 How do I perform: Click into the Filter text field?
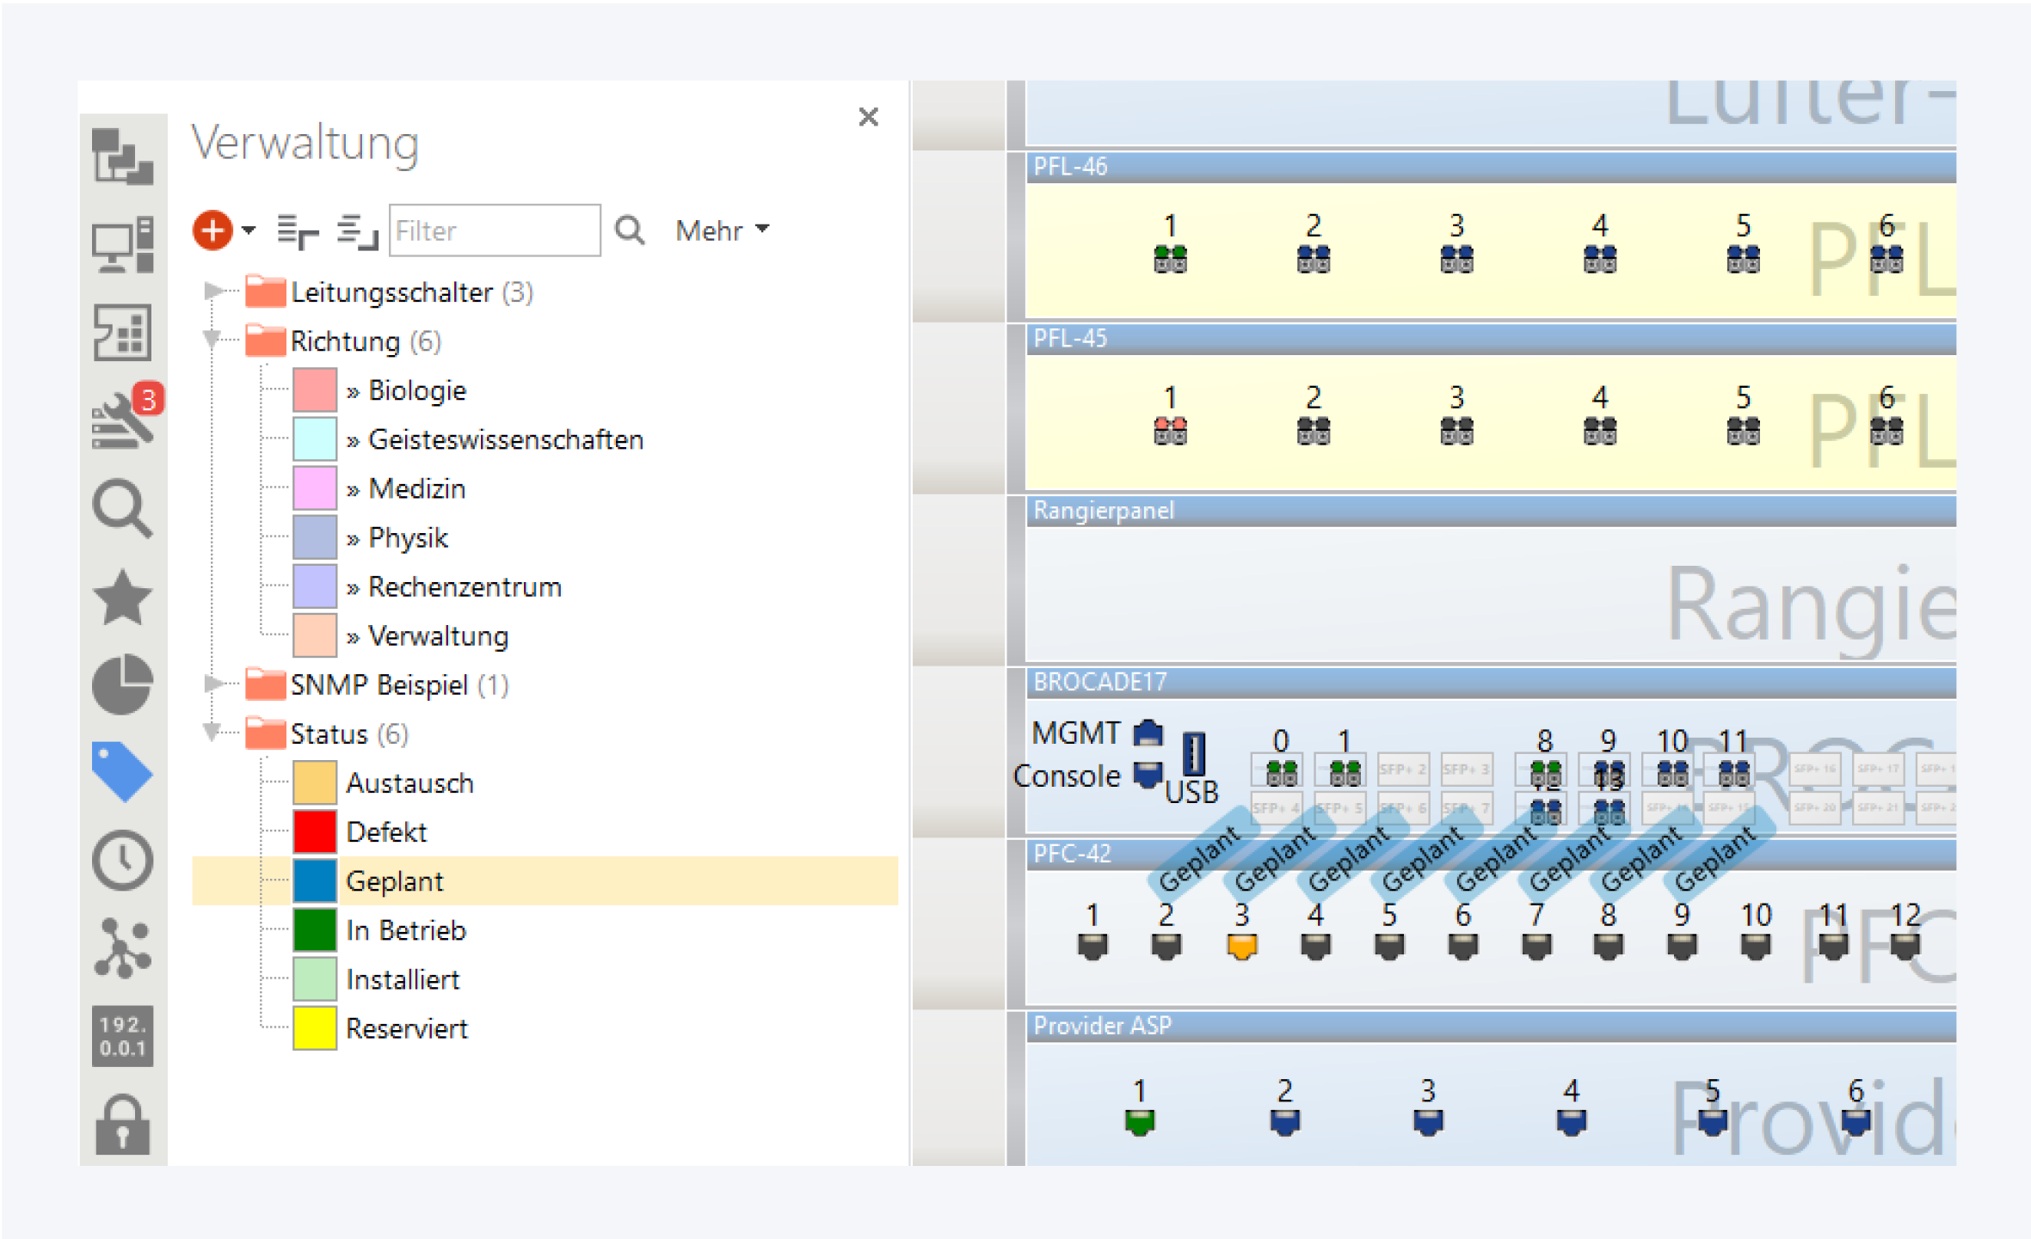tap(495, 230)
